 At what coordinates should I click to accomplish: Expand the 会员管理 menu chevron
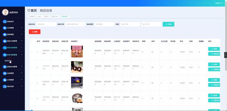pos(22,27)
